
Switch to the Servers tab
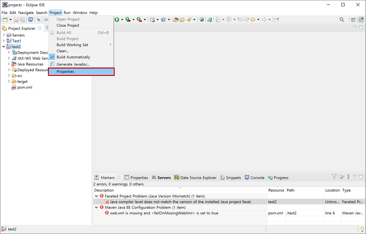161,177
